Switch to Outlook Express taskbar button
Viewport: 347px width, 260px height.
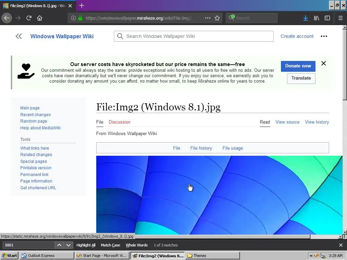pos(47,256)
